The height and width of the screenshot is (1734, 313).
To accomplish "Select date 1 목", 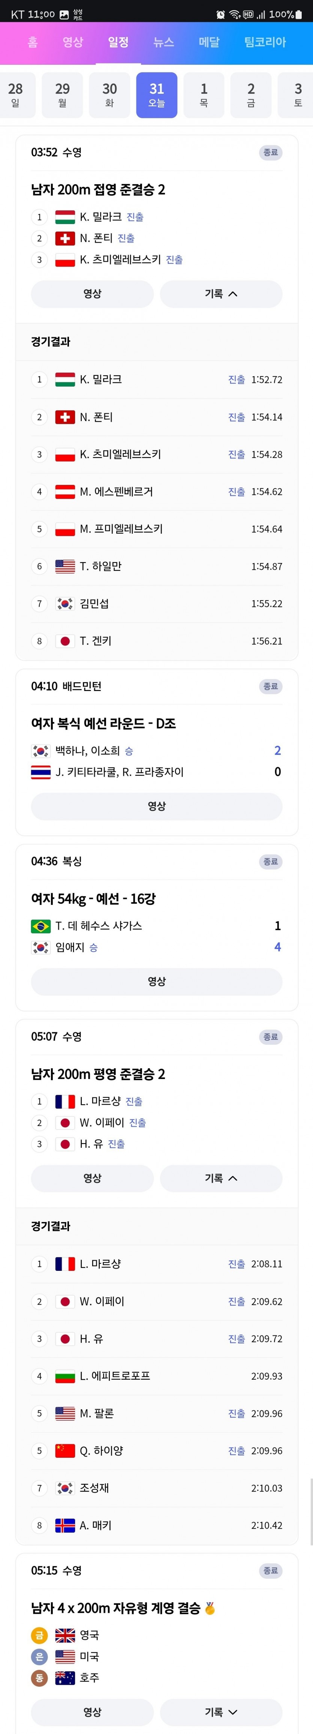I will click(x=204, y=95).
